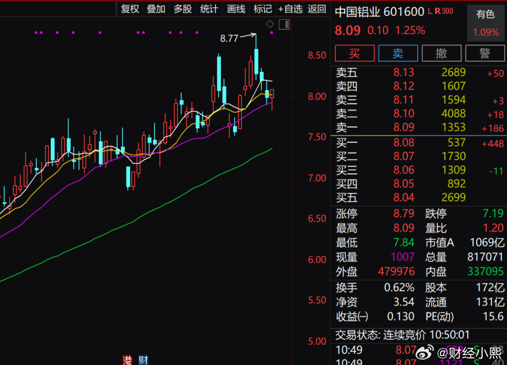Viewport: 507px width, 365px height.
Task: Select 卖一 price 8.09
Action: 403,127
